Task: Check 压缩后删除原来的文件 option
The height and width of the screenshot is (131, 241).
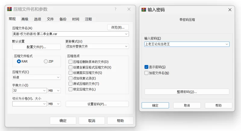Action: 70,62
